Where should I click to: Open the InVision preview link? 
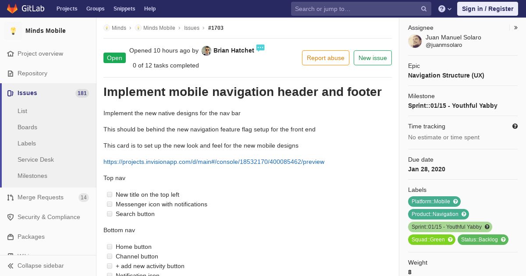(x=214, y=162)
